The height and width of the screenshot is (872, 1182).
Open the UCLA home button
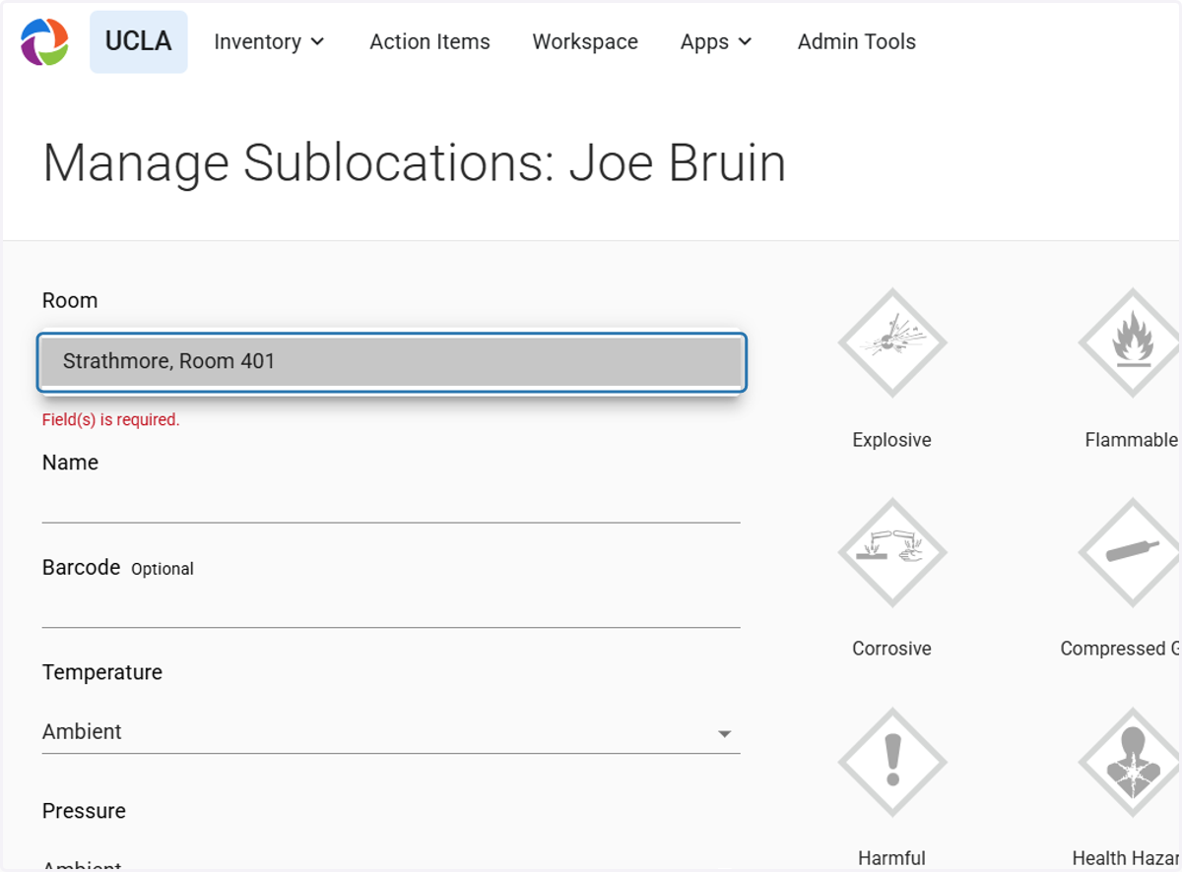click(139, 41)
